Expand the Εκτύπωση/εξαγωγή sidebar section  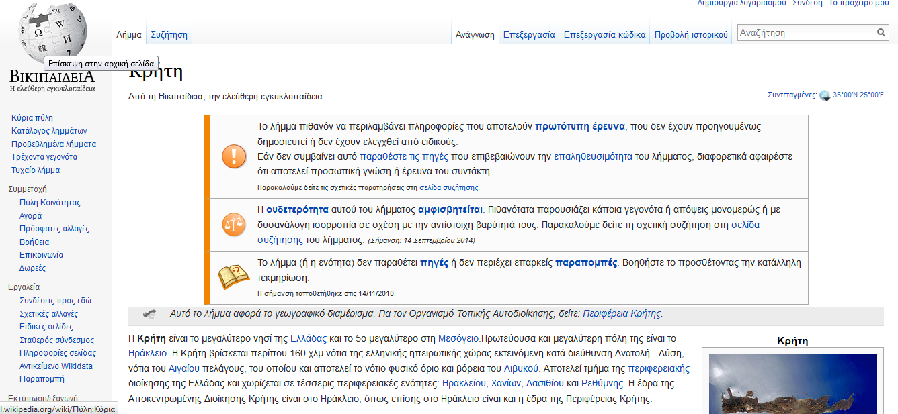tap(43, 398)
